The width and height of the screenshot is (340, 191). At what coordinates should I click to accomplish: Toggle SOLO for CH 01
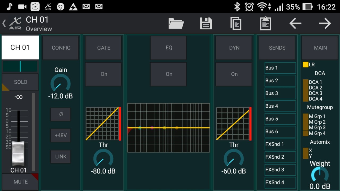[20, 82]
